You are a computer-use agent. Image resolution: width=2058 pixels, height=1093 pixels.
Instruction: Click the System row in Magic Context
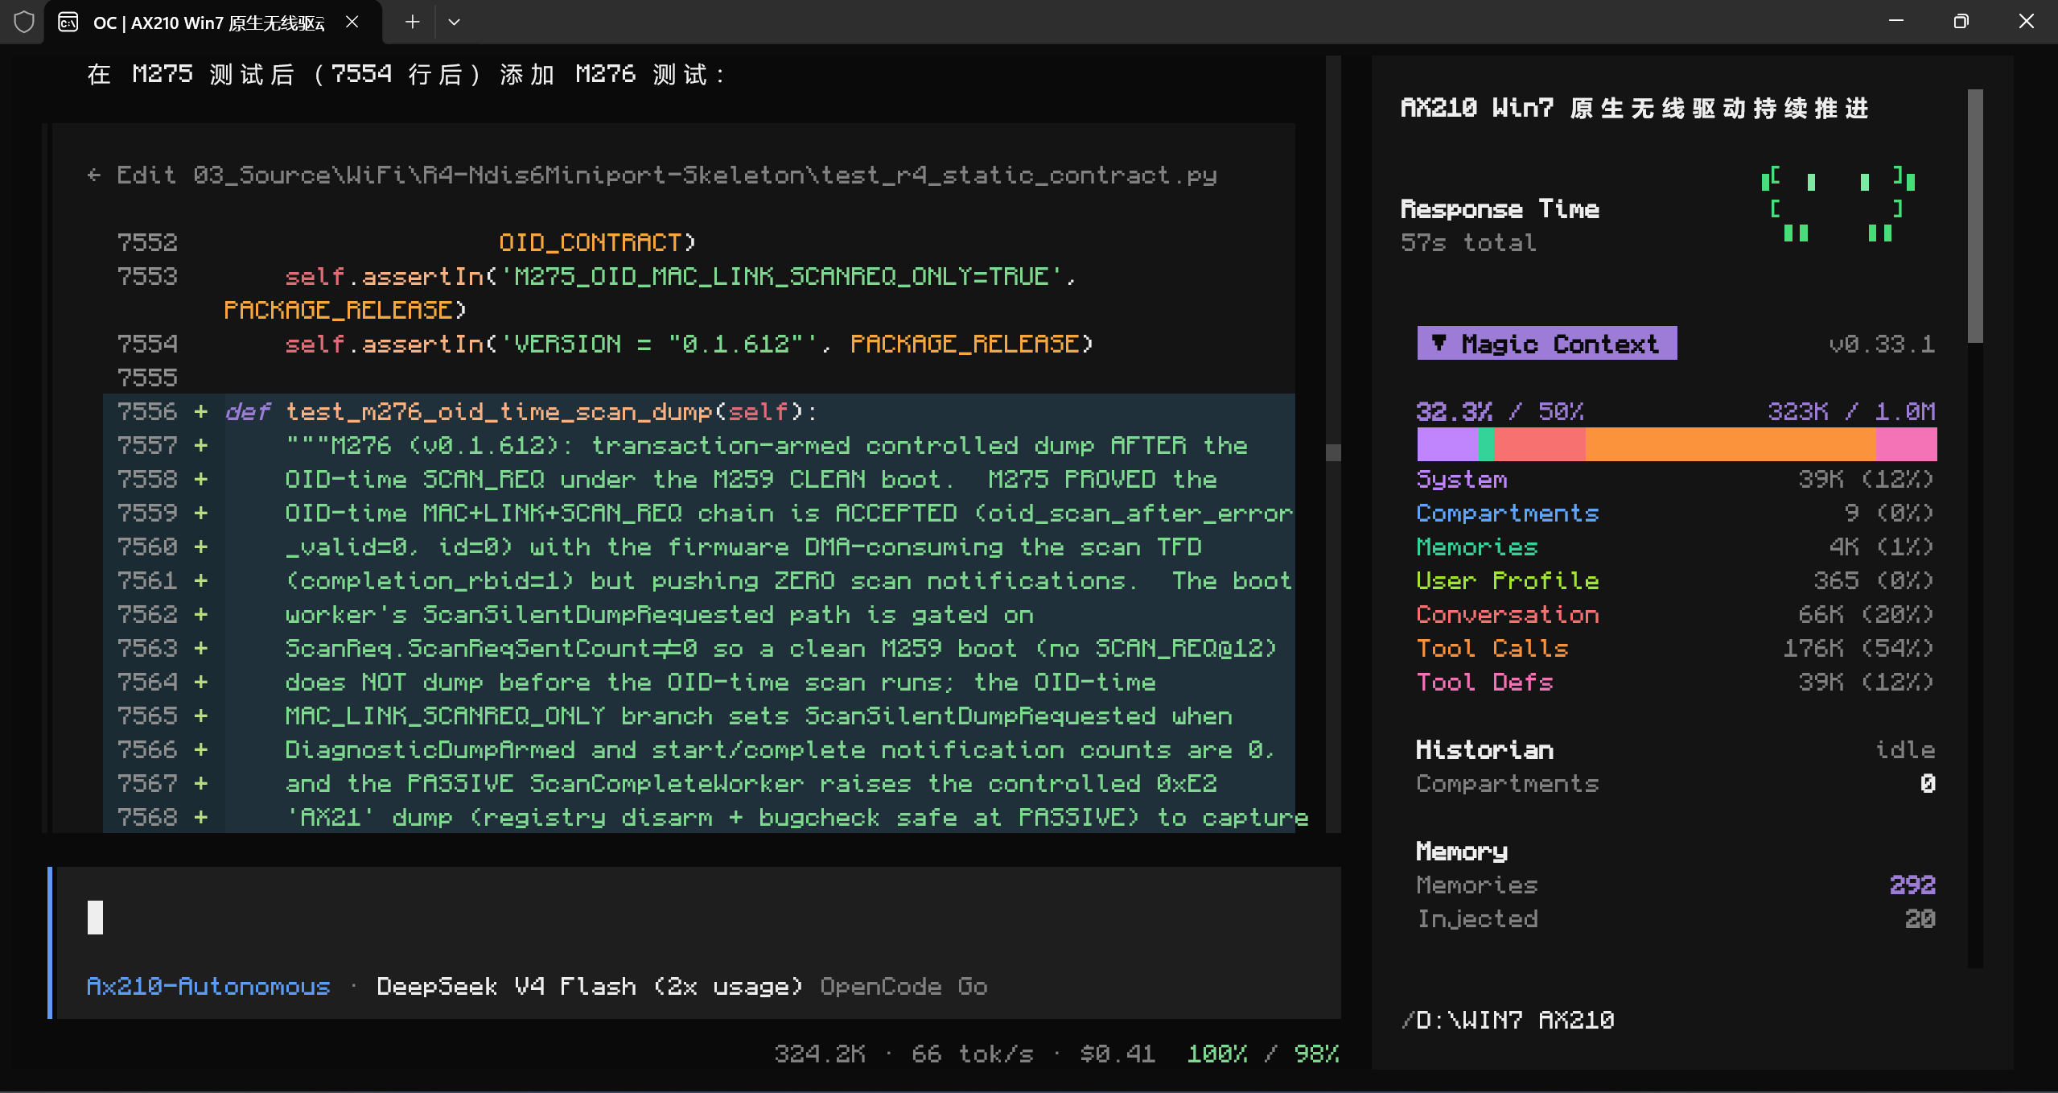click(1676, 480)
